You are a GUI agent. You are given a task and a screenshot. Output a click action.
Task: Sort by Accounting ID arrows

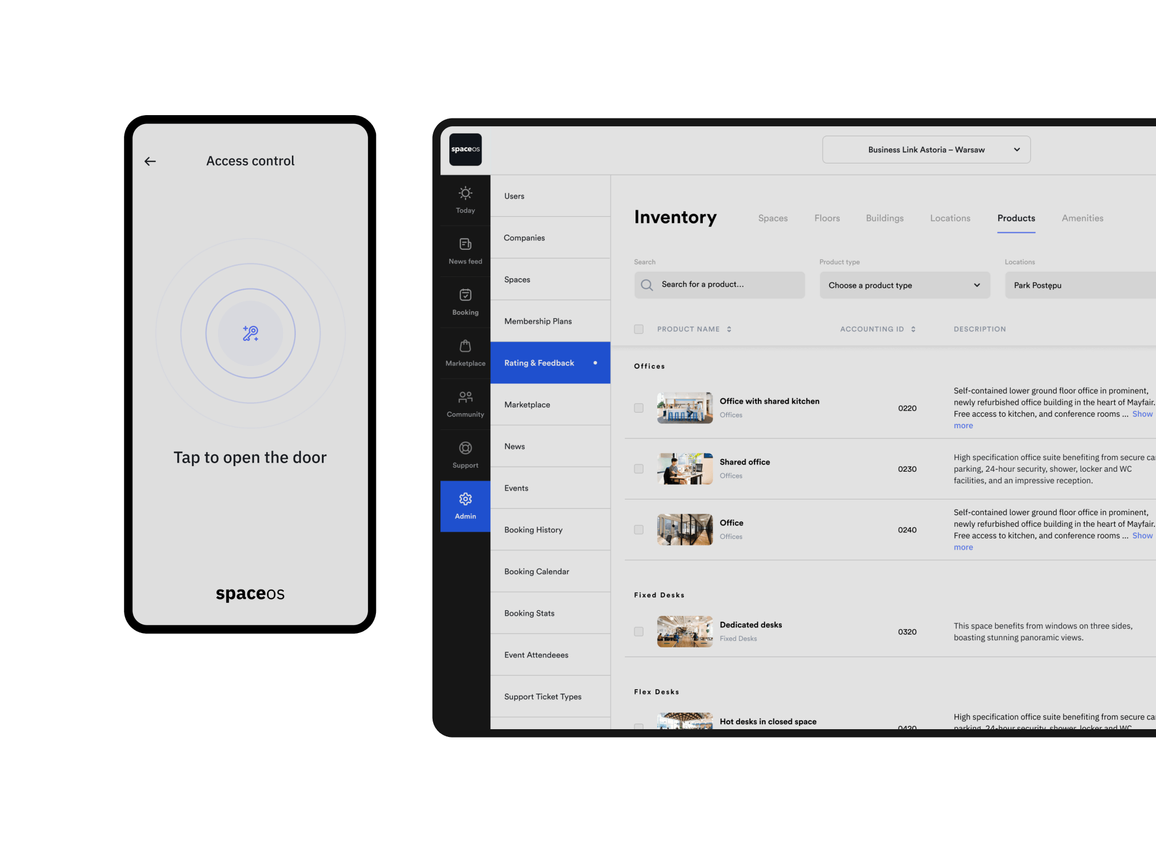point(913,329)
